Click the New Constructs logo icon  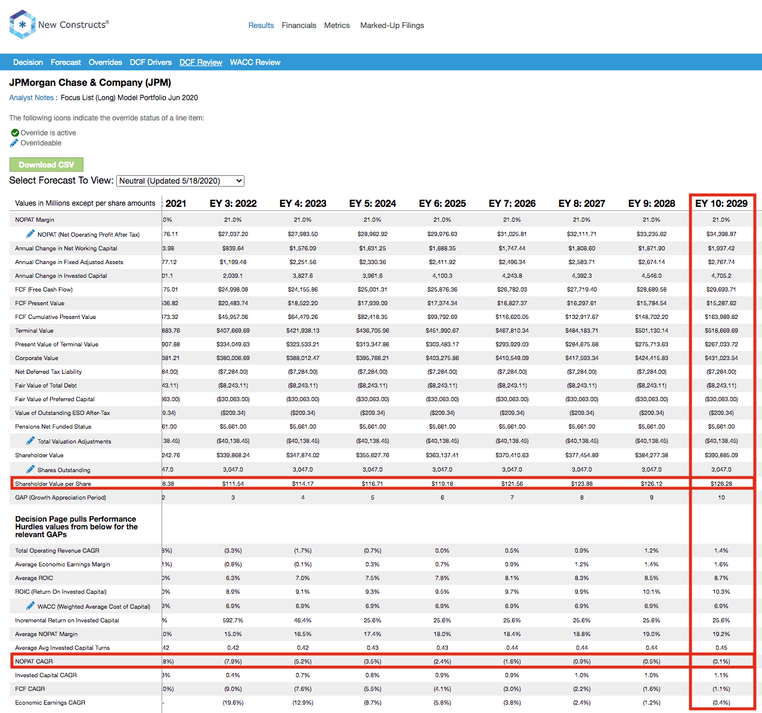point(23,24)
